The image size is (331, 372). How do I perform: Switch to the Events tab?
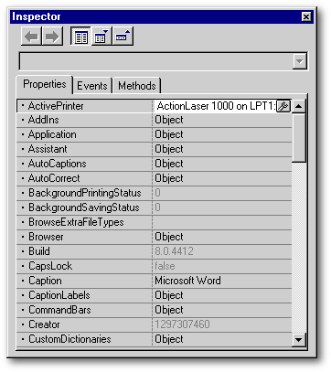pos(92,86)
